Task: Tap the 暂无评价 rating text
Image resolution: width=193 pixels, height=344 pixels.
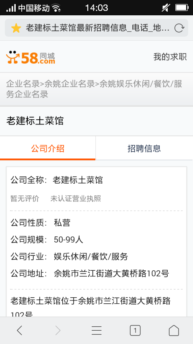Action: [x=25, y=199]
